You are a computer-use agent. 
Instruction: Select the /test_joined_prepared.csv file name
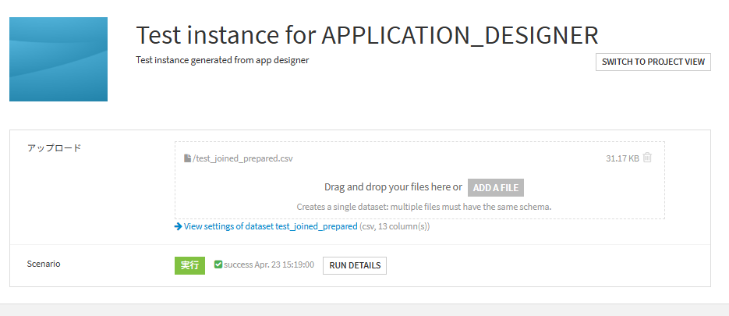(242, 158)
